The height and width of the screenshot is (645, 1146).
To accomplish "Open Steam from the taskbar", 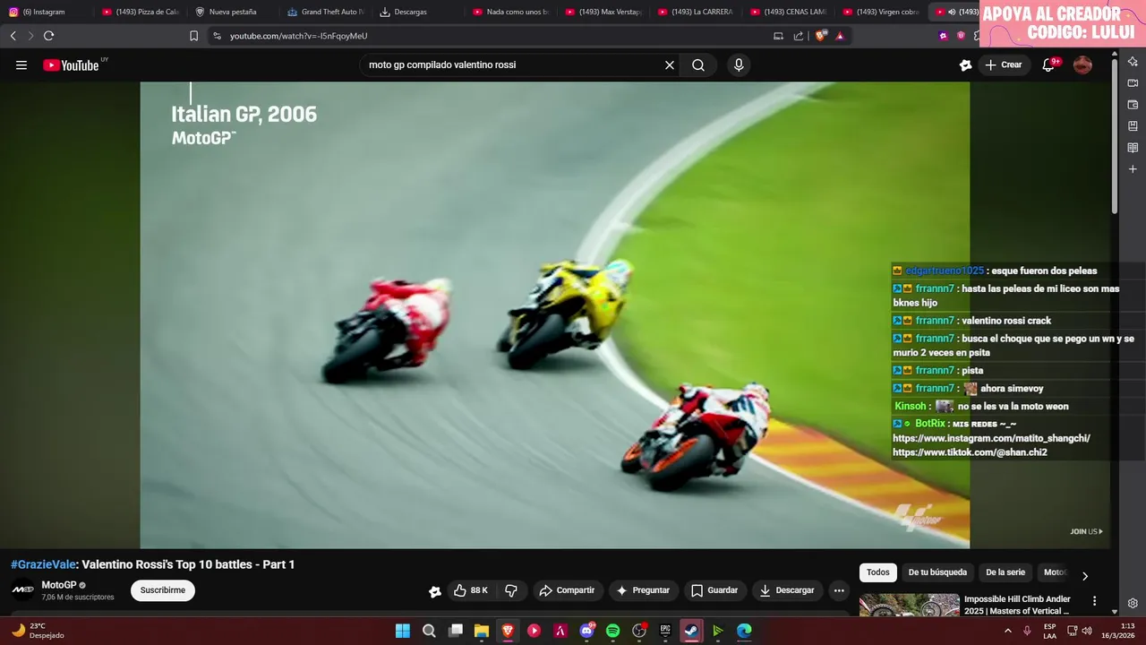I will [691, 631].
